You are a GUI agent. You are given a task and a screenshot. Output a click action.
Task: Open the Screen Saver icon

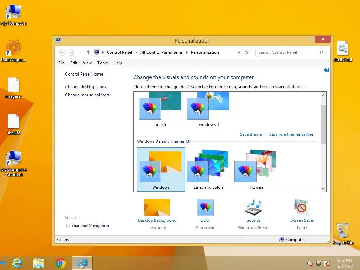(x=302, y=207)
